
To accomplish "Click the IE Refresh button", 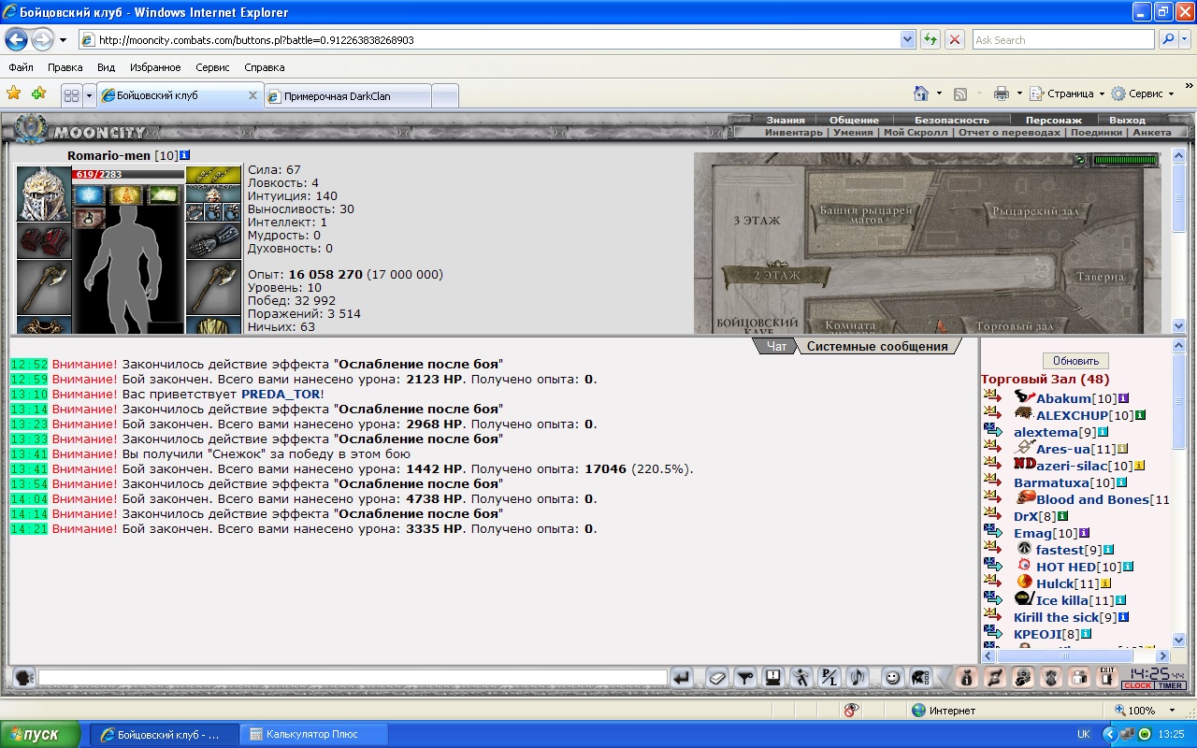I will 930,40.
